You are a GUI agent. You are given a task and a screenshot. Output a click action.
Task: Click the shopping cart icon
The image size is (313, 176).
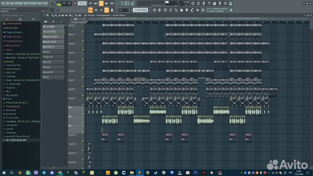(203, 10)
